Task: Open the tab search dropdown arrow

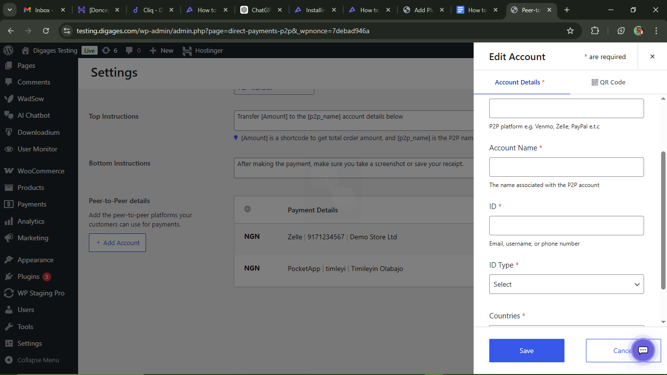Action: click(10, 10)
